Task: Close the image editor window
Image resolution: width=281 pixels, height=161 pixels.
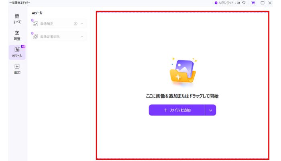Action: click(270, 3)
